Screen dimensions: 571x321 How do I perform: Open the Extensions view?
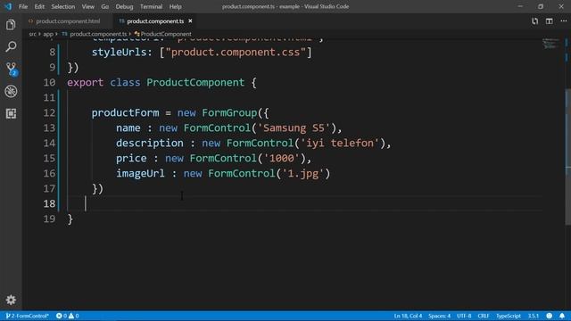[11, 113]
